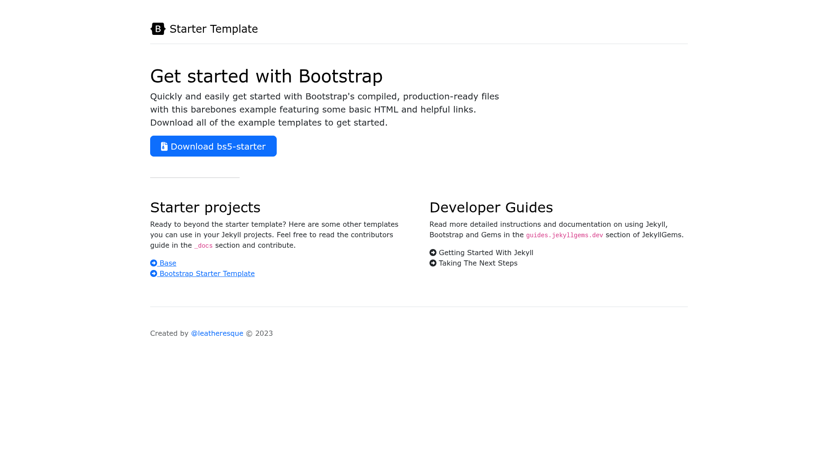Screen dimensions: 838x471
Task: Click arrow icon beside Bootstrap Starter Template
Action: (154, 273)
